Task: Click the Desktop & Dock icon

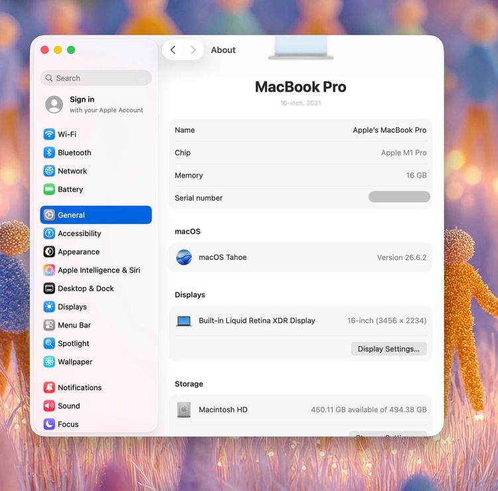Action: coord(49,288)
